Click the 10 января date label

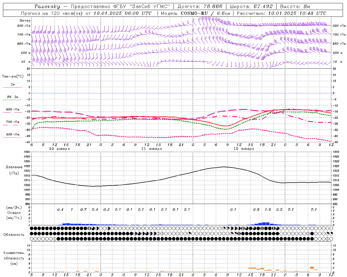59,149
